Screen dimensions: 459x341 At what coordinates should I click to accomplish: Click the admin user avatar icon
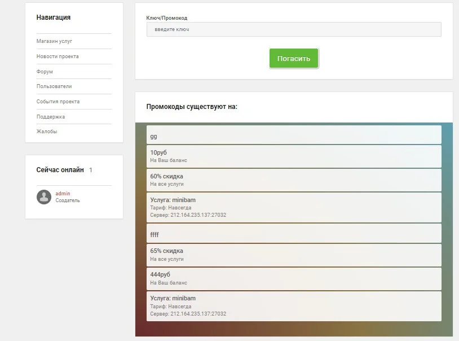[44, 196]
